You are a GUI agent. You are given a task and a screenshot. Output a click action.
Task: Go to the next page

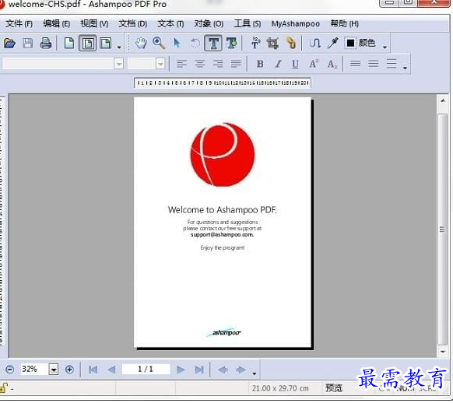181,370
